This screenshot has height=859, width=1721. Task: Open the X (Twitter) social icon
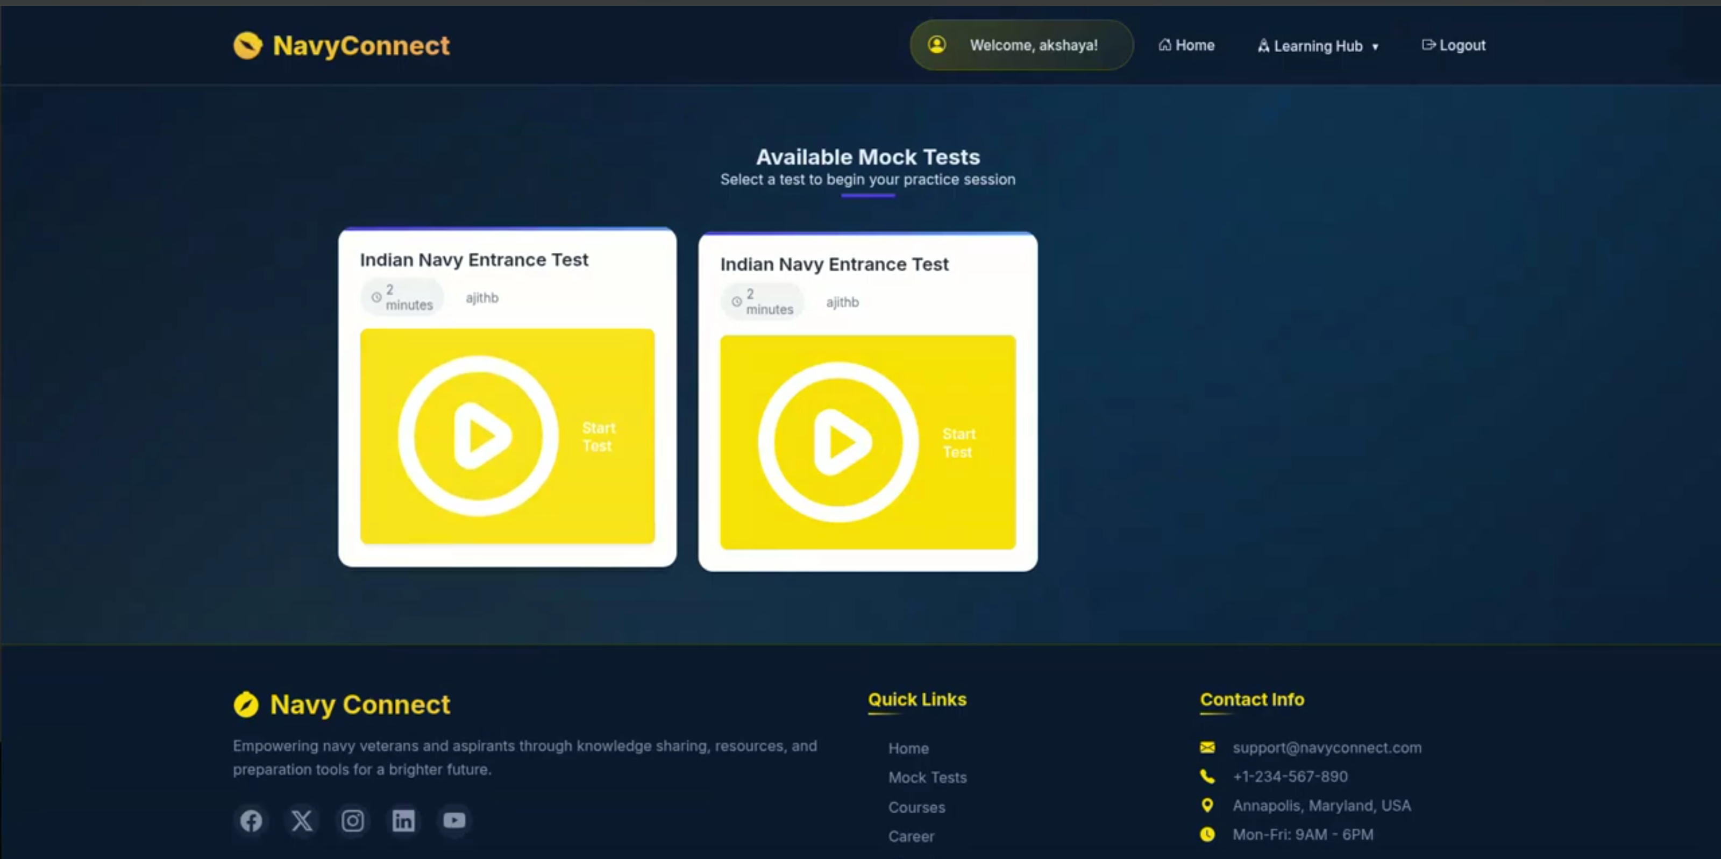point(302,820)
